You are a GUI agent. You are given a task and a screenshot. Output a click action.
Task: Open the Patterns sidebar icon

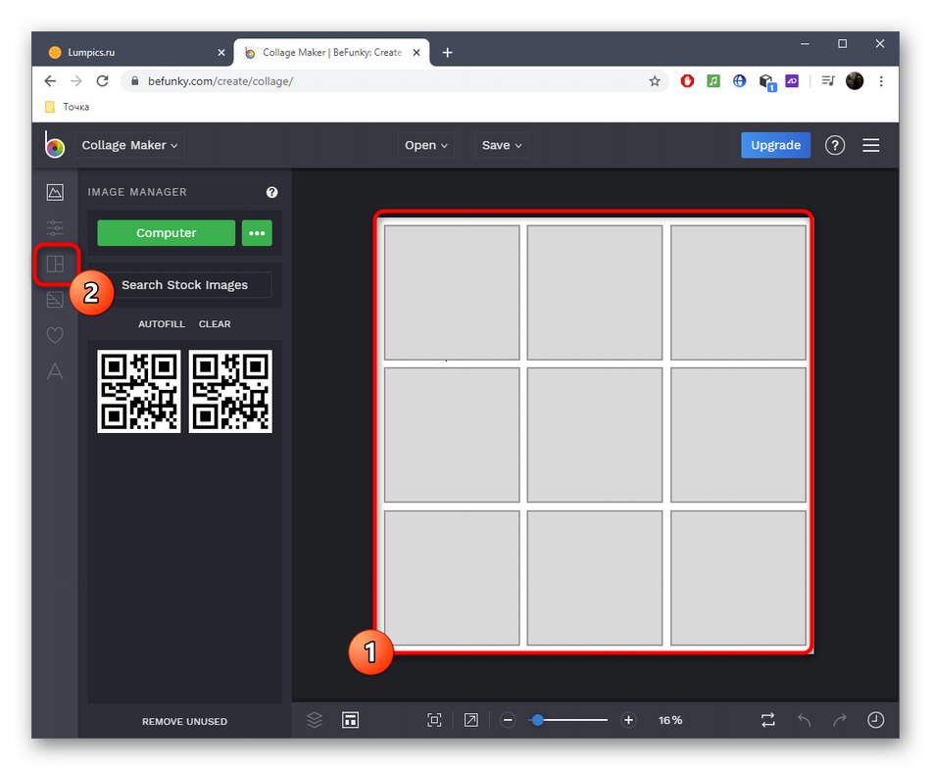click(x=55, y=300)
